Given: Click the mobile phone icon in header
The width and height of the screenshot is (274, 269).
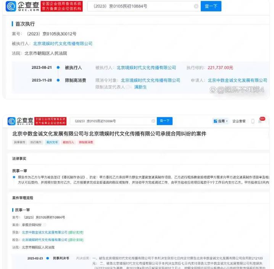Looking at the screenshot, I should [x=253, y=121].
